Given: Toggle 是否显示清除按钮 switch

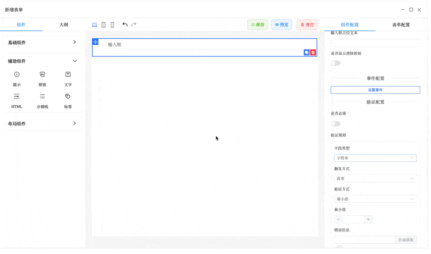Looking at the screenshot, I should [x=336, y=63].
